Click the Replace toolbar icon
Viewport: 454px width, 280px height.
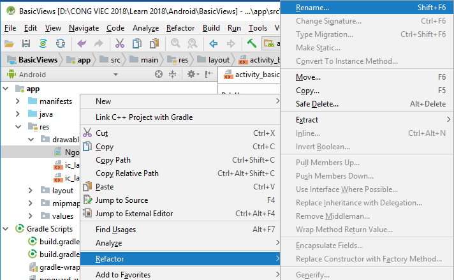click(193, 44)
